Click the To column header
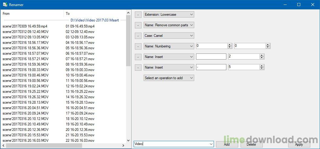This screenshot has width=320, height=149. tap(95, 14)
